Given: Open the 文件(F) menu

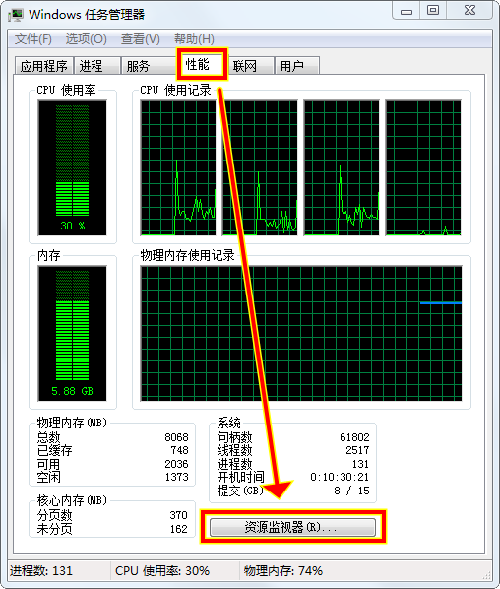Looking at the screenshot, I should click(x=33, y=39).
